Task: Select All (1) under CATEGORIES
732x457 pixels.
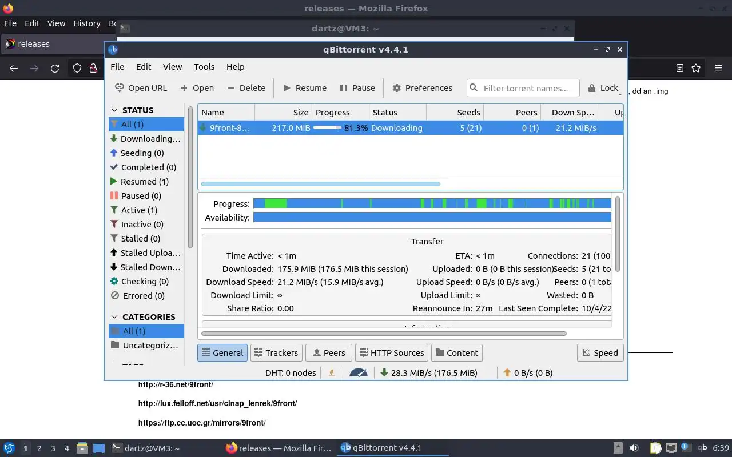Action: coord(146,331)
